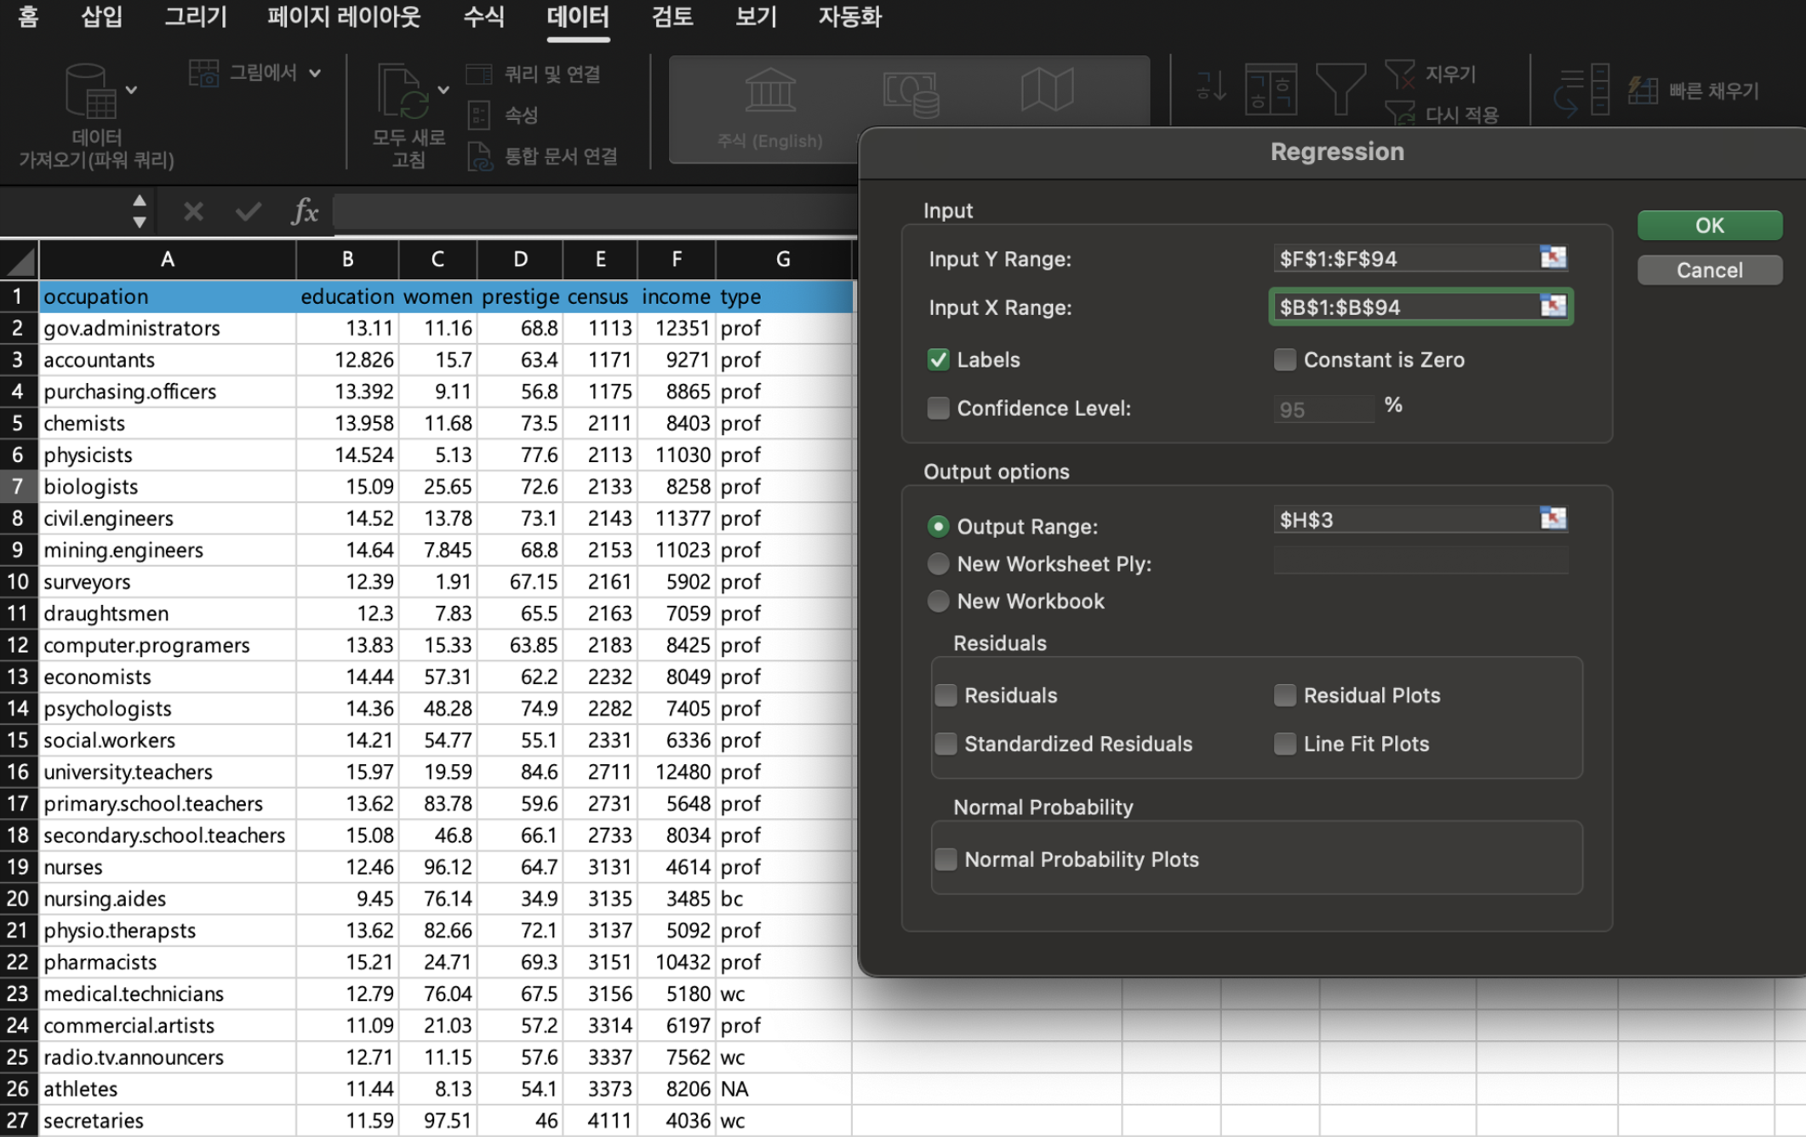Click the Flash Fill (빠른 채우기) icon
This screenshot has width=1806, height=1137.
[1643, 90]
